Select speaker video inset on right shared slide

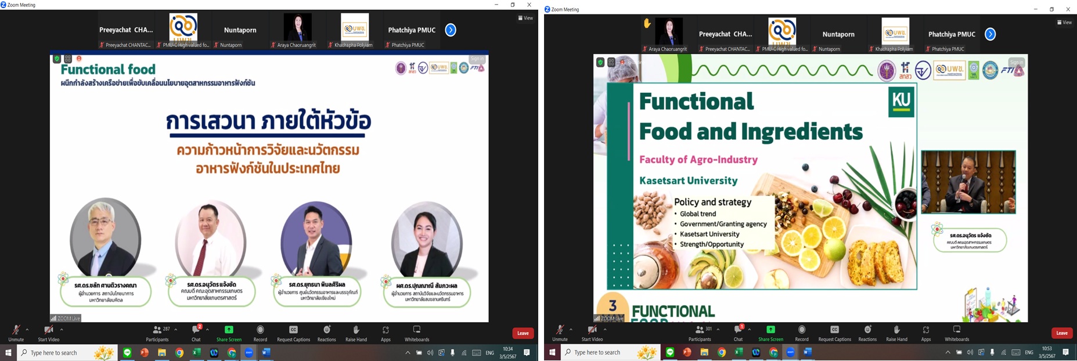(968, 182)
